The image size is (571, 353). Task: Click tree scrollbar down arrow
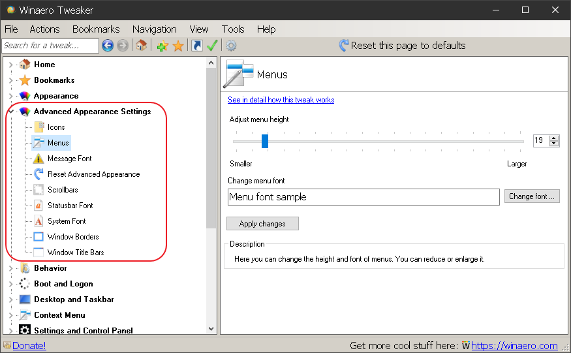pyautogui.click(x=211, y=328)
